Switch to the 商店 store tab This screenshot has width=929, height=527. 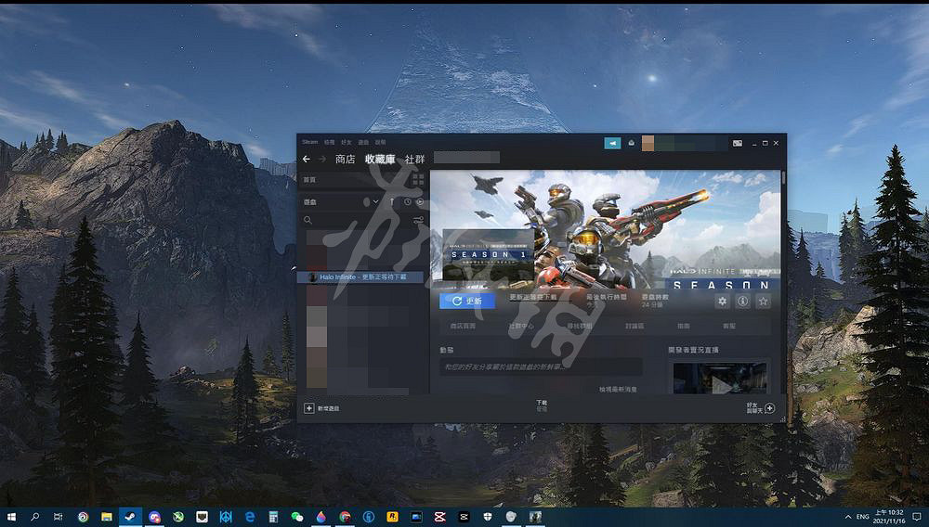pos(345,160)
